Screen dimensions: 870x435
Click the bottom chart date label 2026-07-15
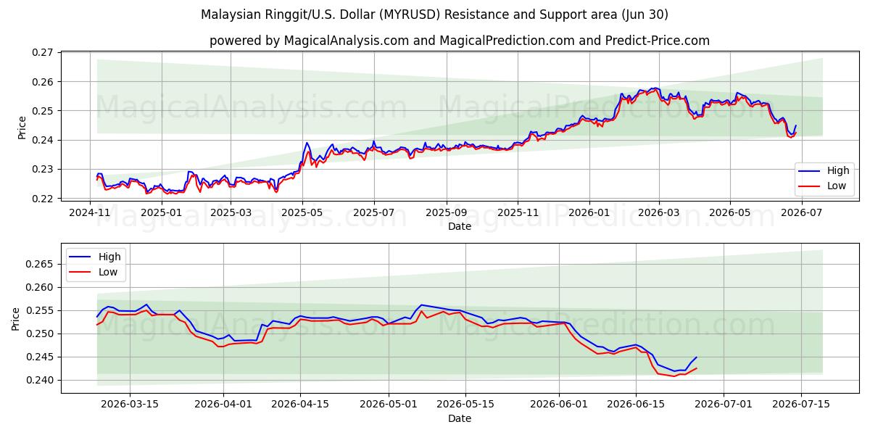801,405
